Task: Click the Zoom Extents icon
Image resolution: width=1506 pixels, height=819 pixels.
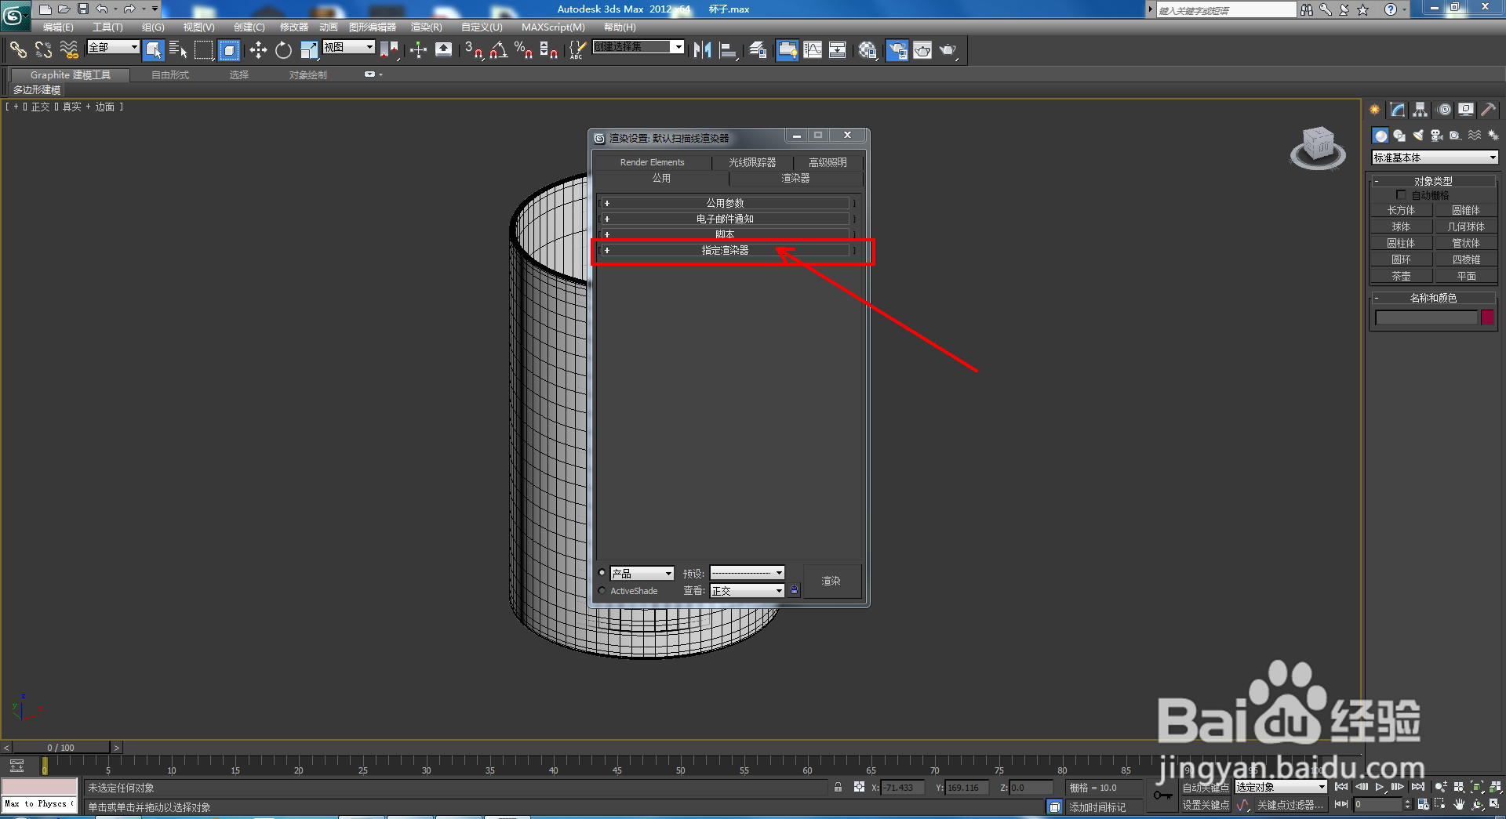Action: (1477, 788)
